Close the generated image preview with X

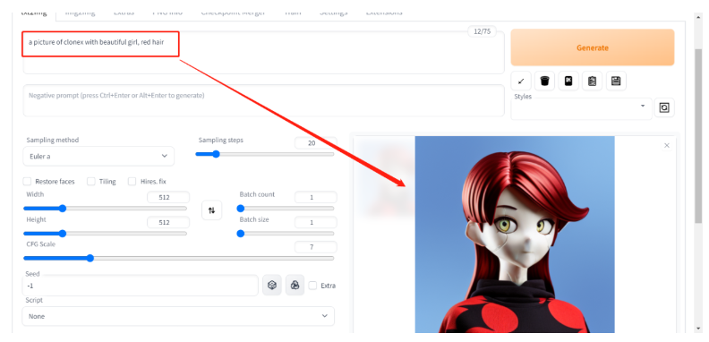[x=667, y=146]
